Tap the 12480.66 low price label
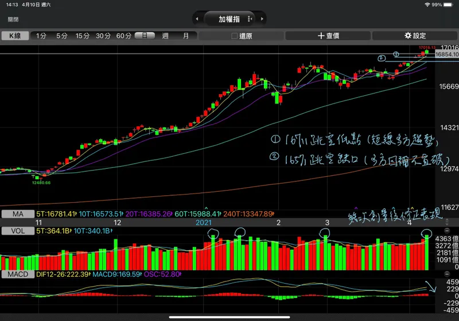This screenshot has width=459, height=321. tap(41, 183)
